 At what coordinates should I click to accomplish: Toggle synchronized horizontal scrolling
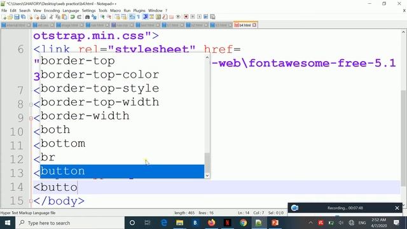click(x=124, y=17)
